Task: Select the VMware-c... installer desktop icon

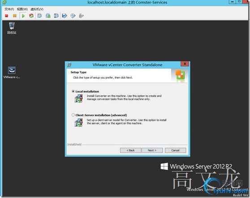Action: pyautogui.click(x=12, y=72)
